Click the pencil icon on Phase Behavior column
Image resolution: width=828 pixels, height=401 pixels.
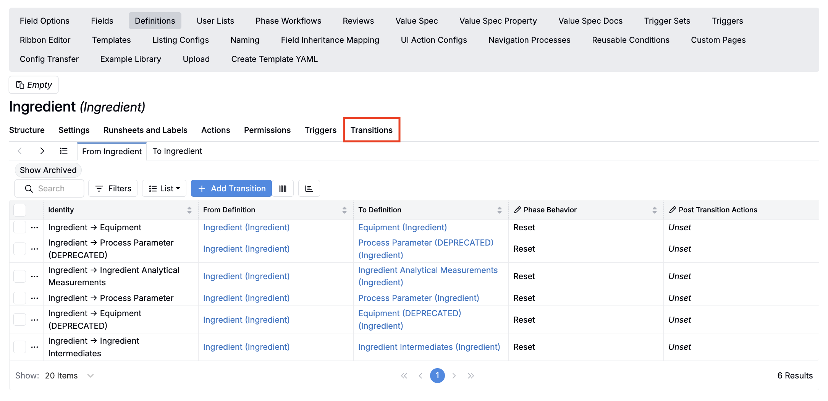point(517,210)
